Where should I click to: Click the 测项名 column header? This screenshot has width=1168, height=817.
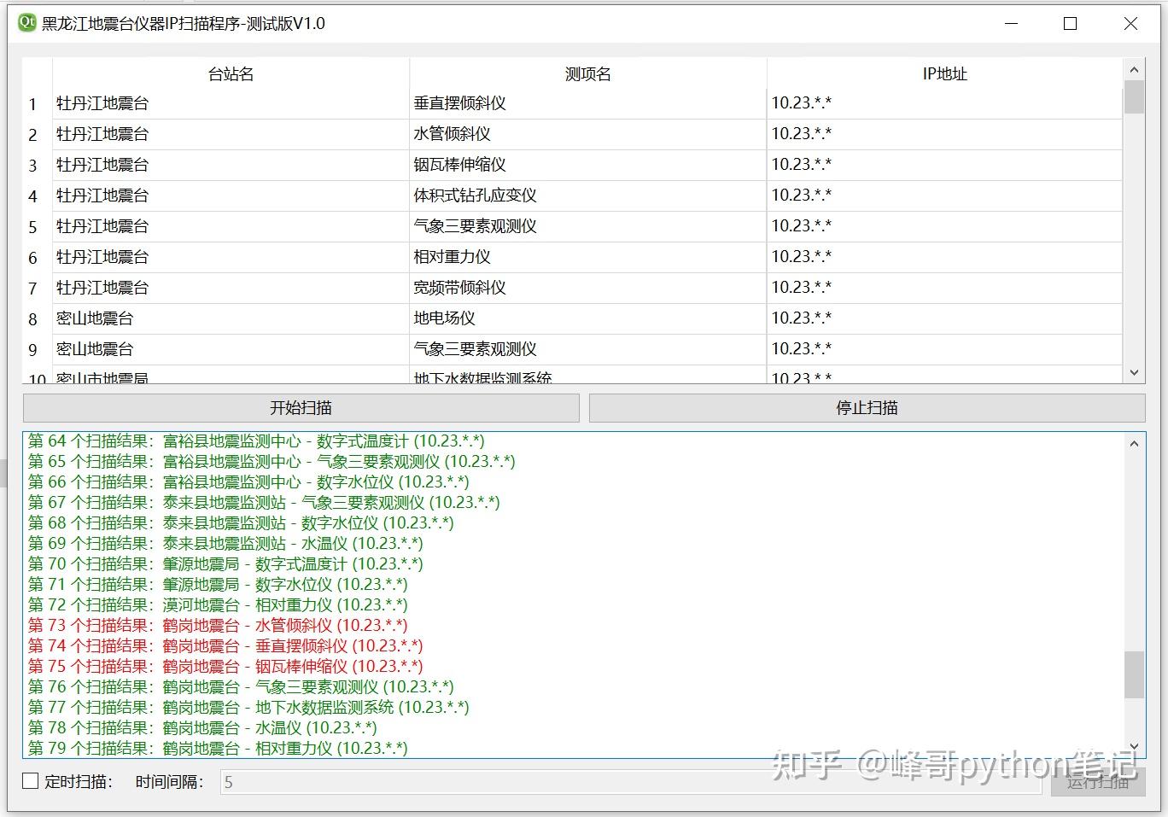(587, 73)
